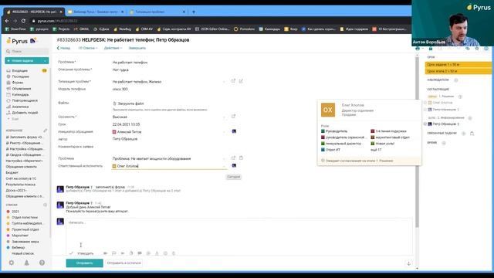Click the Pyrus logo
The width and height of the screenshot is (494, 278).
click(x=17, y=41)
